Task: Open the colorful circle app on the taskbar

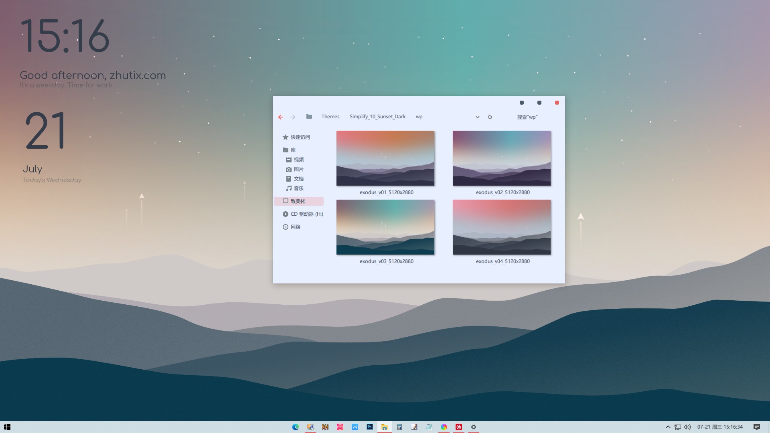Action: tap(444, 427)
